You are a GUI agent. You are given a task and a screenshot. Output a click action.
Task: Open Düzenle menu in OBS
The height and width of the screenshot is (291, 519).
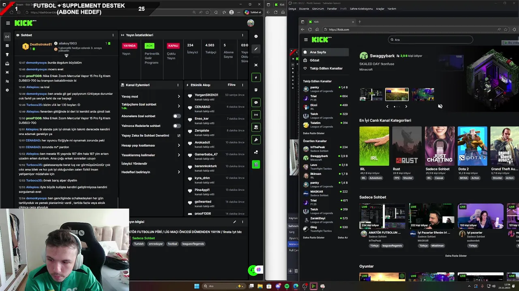[304, 8]
